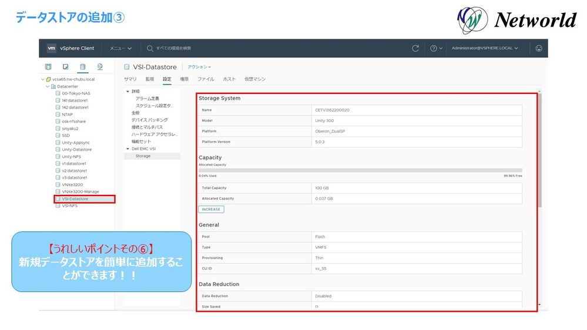The height and width of the screenshot is (330, 587).
Task: Click the VSI-Datastore title icon
Action: click(127, 67)
